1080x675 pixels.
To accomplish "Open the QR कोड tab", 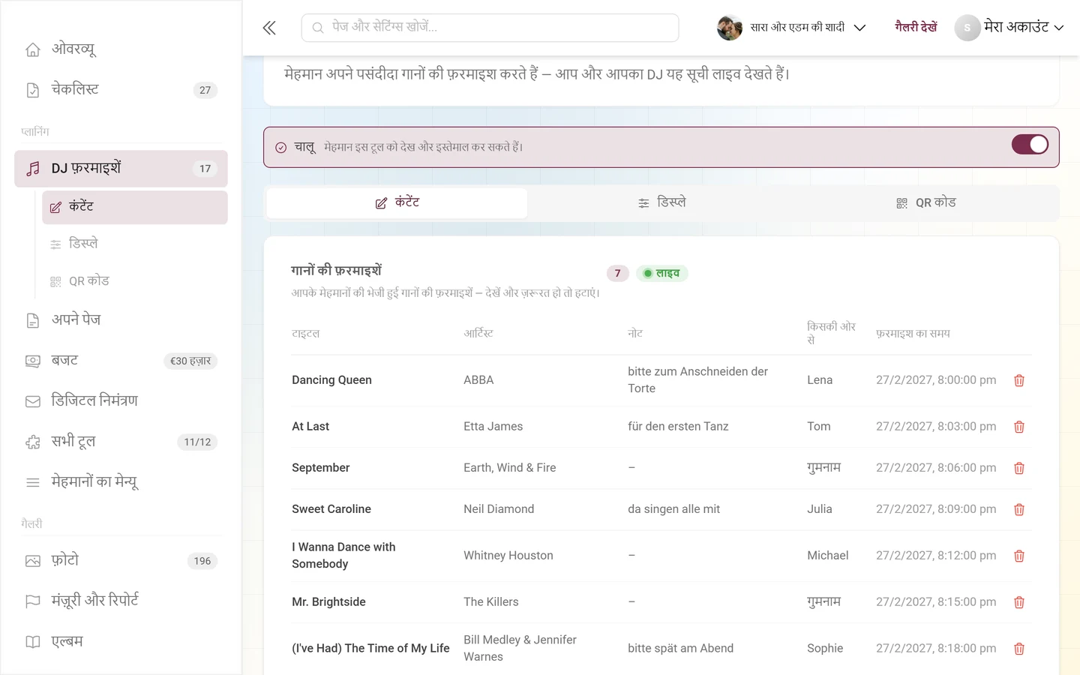I will 926,202.
